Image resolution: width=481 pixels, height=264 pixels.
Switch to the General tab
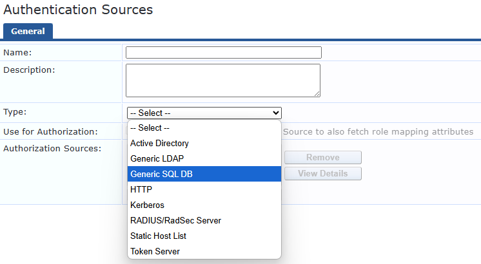pyautogui.click(x=28, y=31)
